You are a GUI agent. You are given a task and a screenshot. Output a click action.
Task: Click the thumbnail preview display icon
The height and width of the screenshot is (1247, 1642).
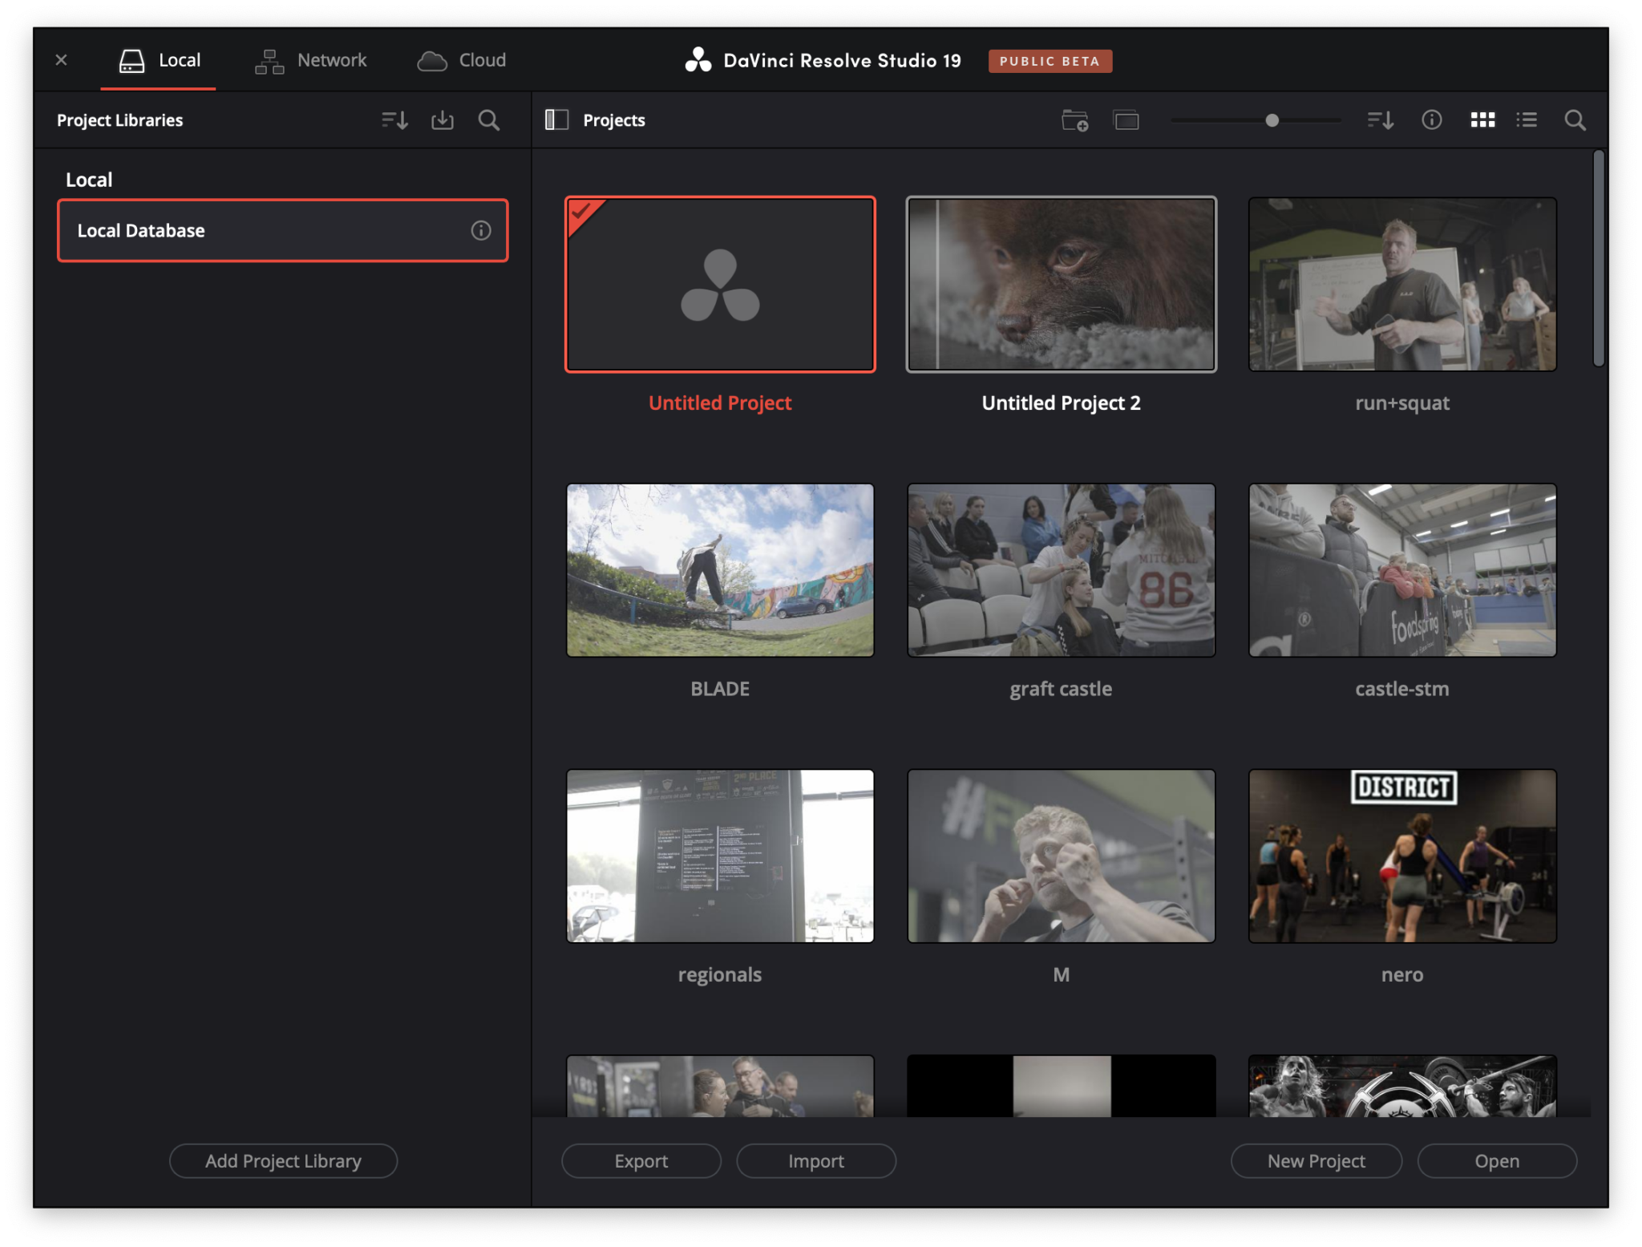1126,120
